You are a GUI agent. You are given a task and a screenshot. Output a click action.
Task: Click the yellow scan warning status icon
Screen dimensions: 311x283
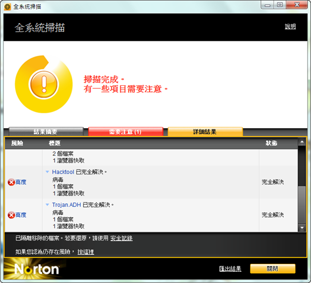pos(44,84)
